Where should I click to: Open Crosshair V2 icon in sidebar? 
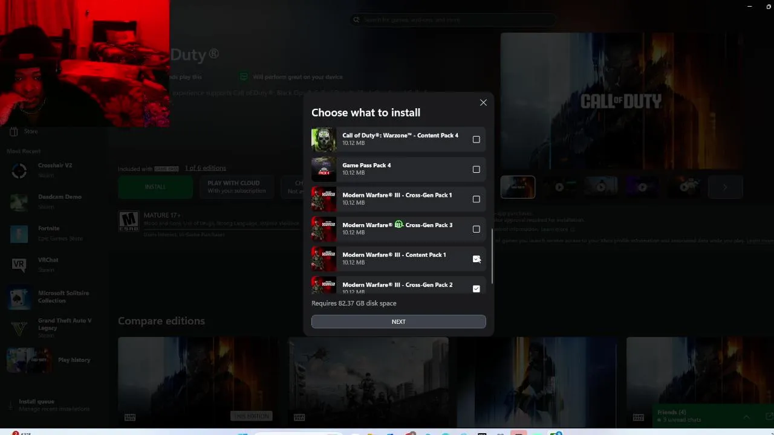(19, 171)
